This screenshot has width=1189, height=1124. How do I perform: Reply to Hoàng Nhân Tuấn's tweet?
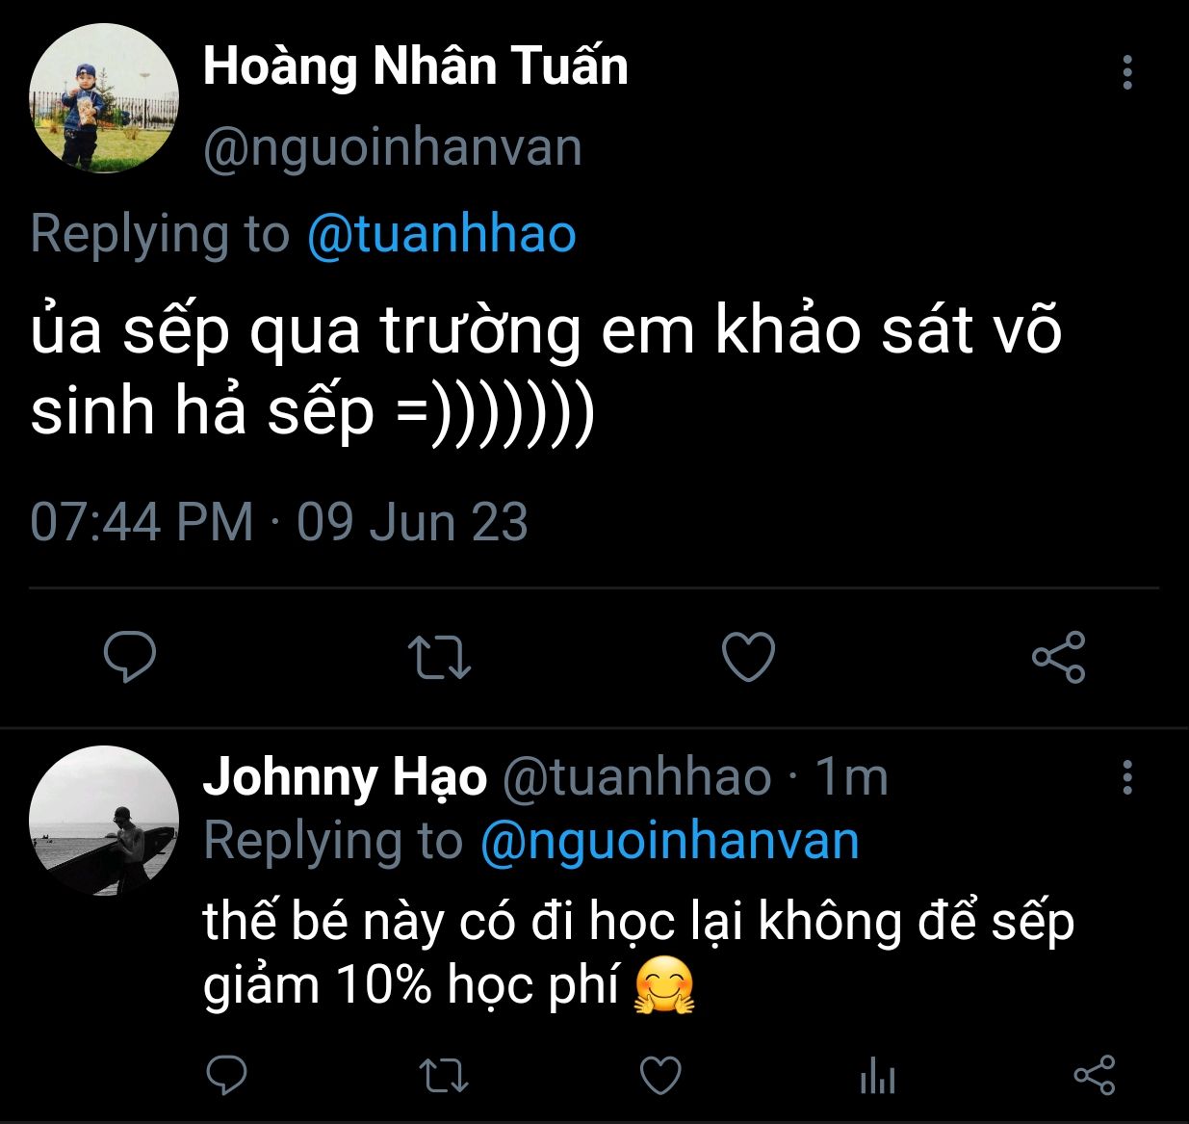130,657
